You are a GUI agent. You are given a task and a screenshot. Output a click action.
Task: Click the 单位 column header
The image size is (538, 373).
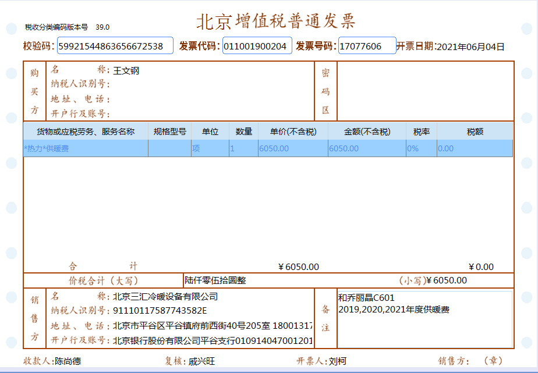(x=210, y=132)
